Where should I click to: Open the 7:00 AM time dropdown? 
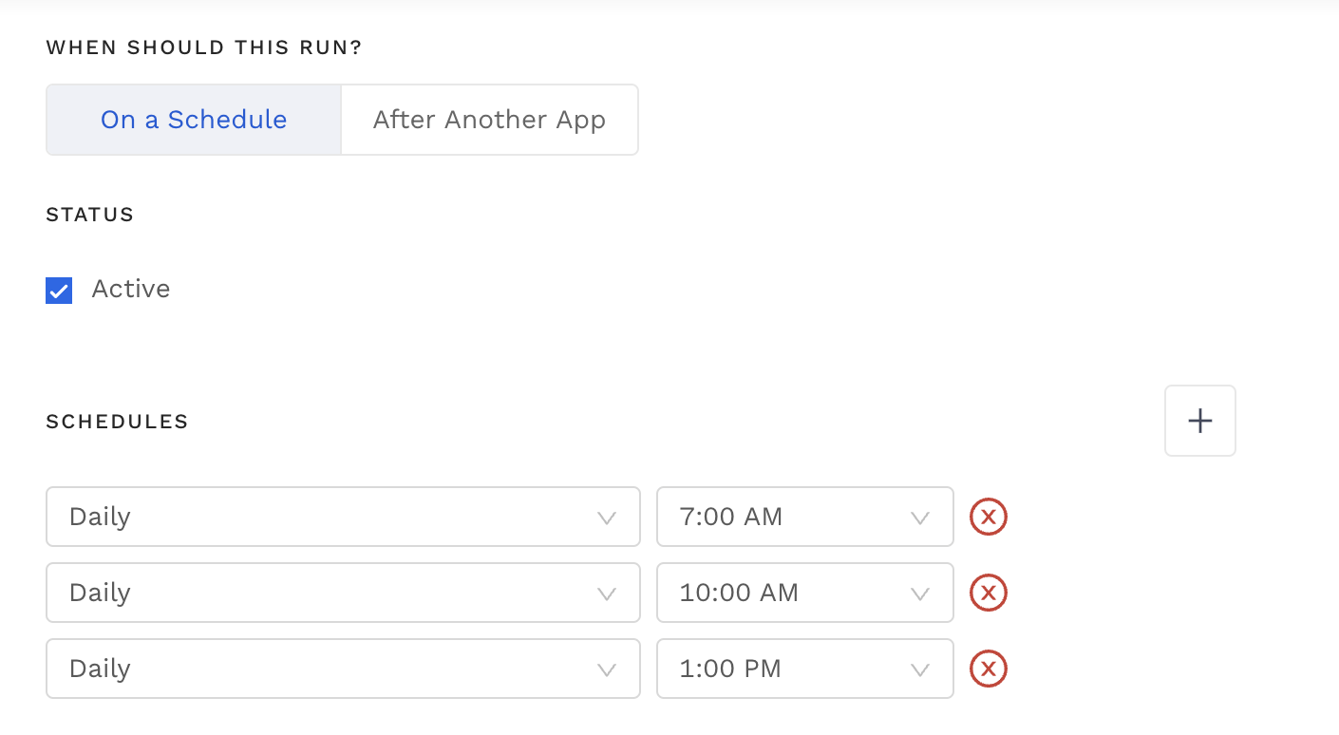(803, 518)
